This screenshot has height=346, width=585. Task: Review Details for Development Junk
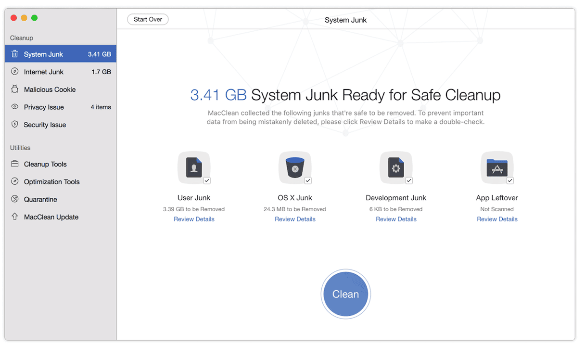(x=396, y=219)
